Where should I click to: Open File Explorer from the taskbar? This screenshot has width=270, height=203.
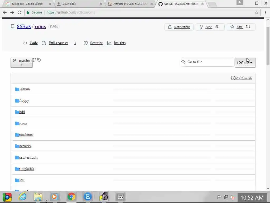pos(38,197)
